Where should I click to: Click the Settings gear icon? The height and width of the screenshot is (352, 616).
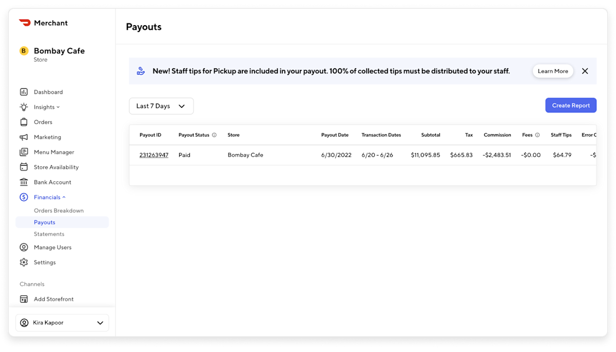pyautogui.click(x=24, y=262)
